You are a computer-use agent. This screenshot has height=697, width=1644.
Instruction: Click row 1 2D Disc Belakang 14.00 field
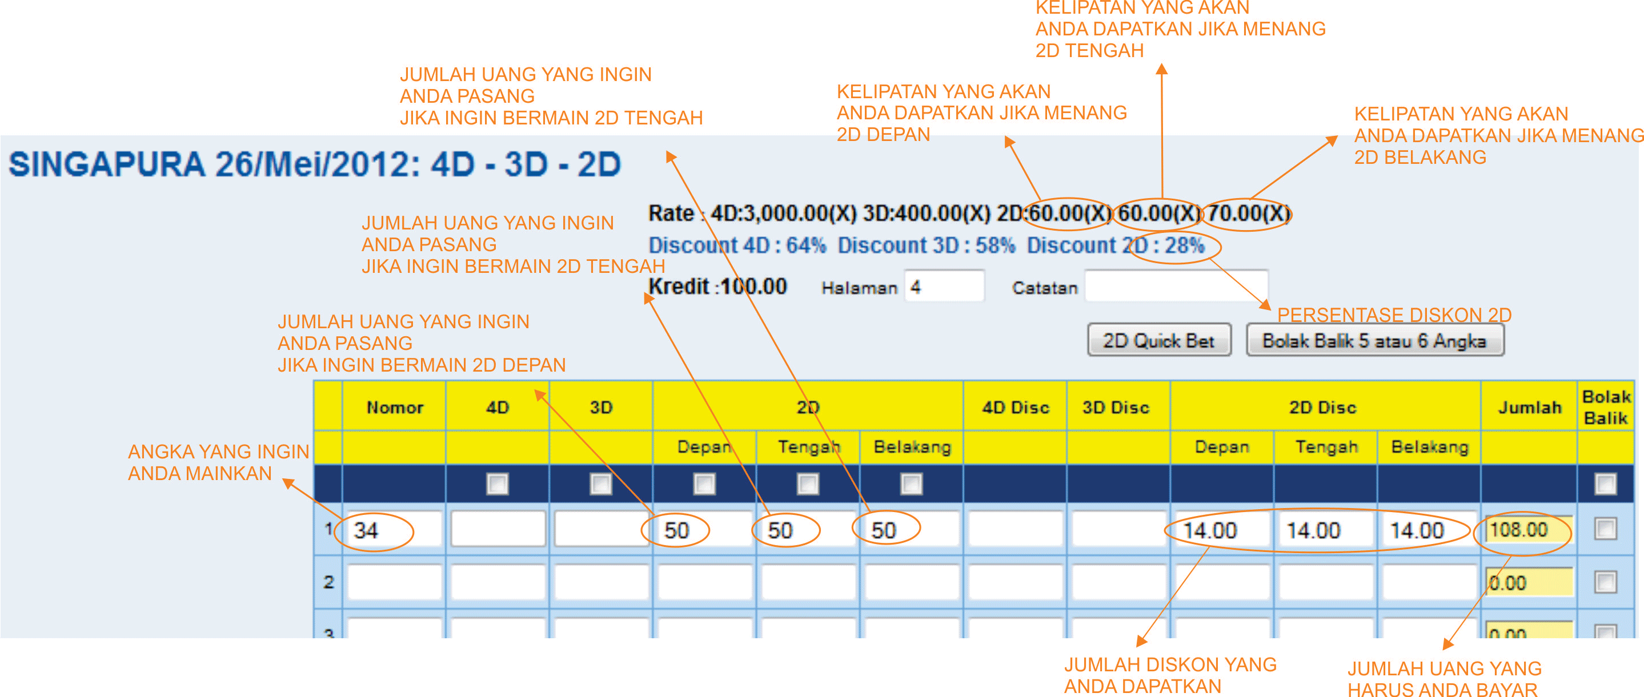tap(1429, 529)
